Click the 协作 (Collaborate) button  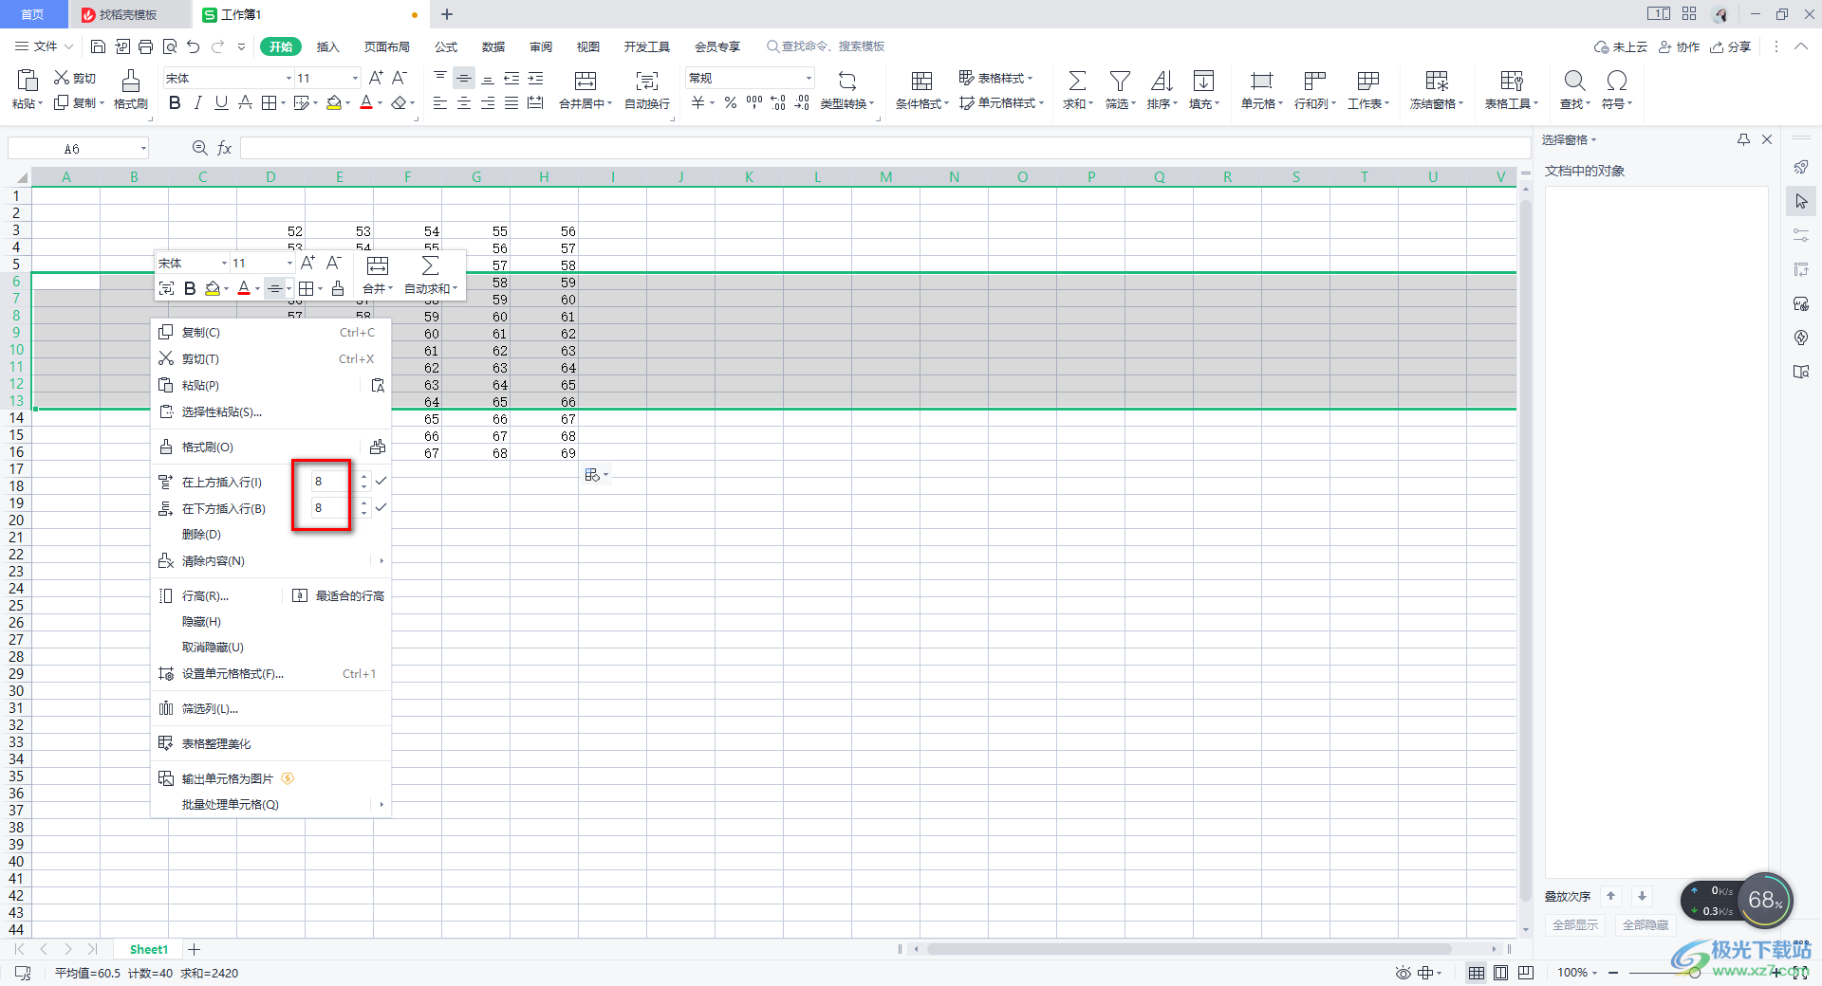tap(1679, 46)
